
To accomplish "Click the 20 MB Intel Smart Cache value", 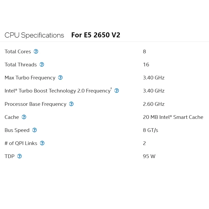I will tap(173, 117).
